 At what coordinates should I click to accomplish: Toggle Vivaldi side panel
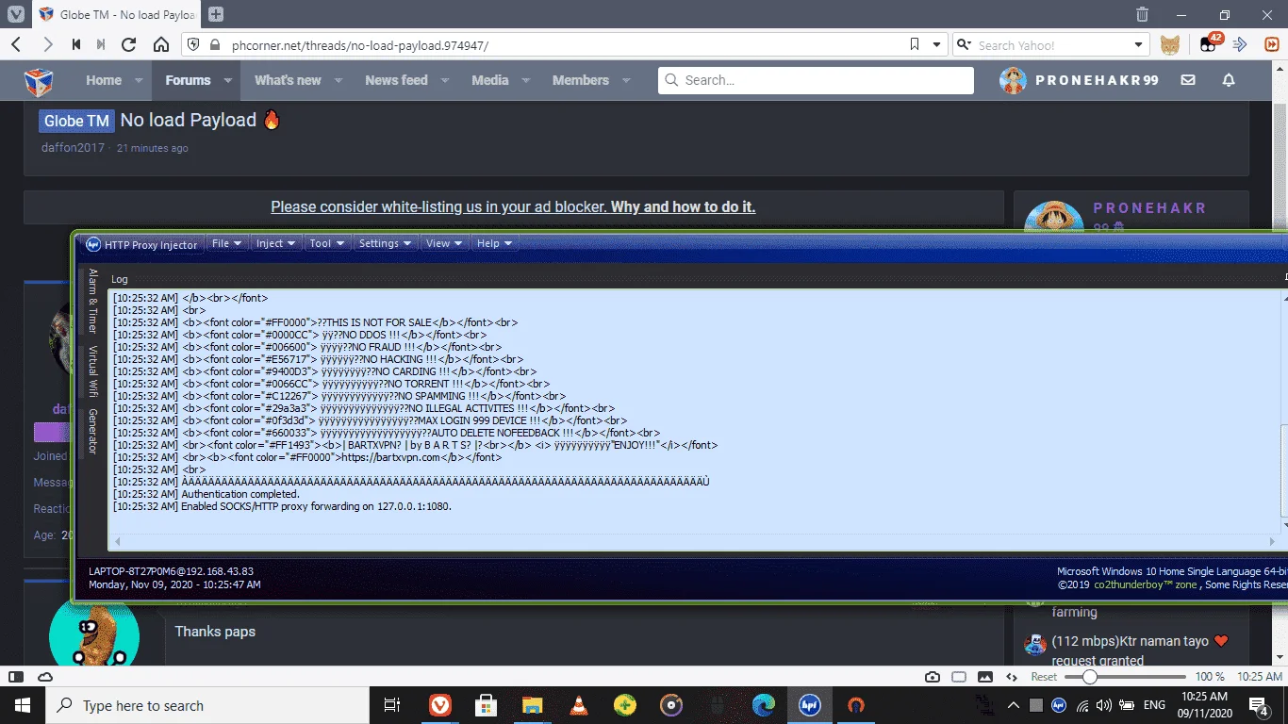(16, 677)
